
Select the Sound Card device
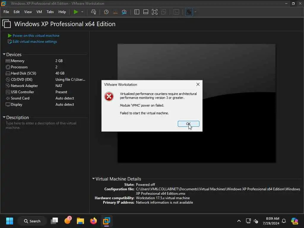[46, 98]
